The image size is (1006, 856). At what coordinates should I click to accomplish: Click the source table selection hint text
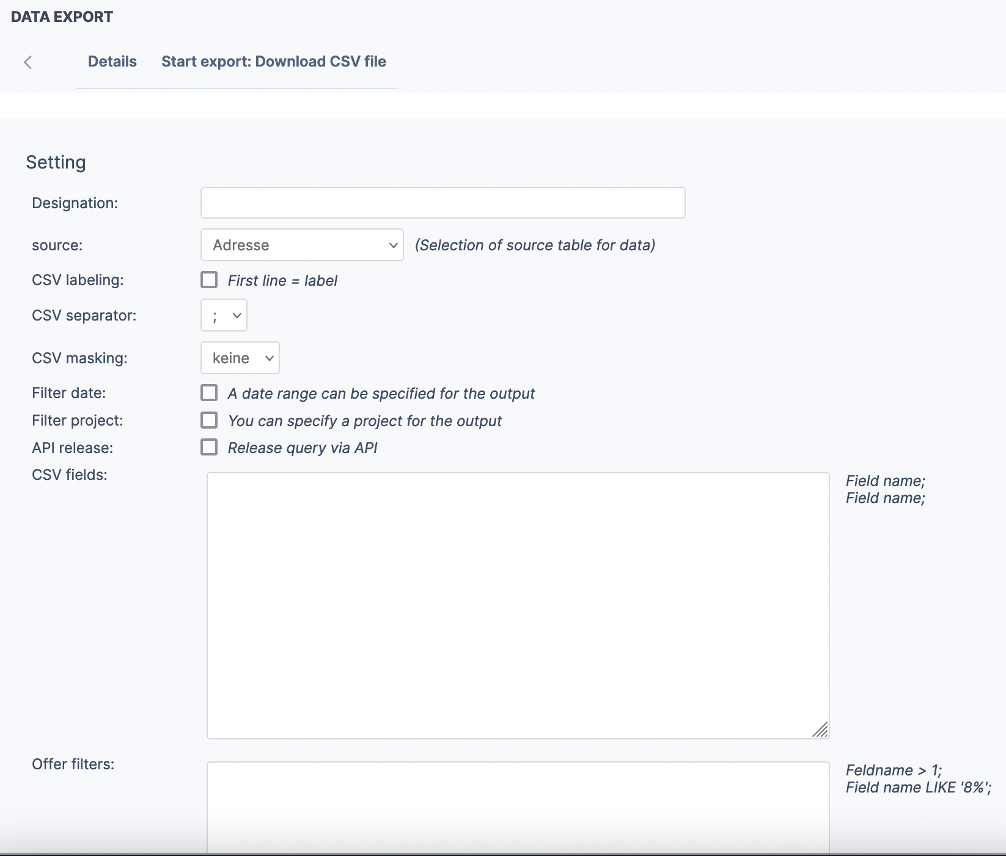click(x=535, y=245)
